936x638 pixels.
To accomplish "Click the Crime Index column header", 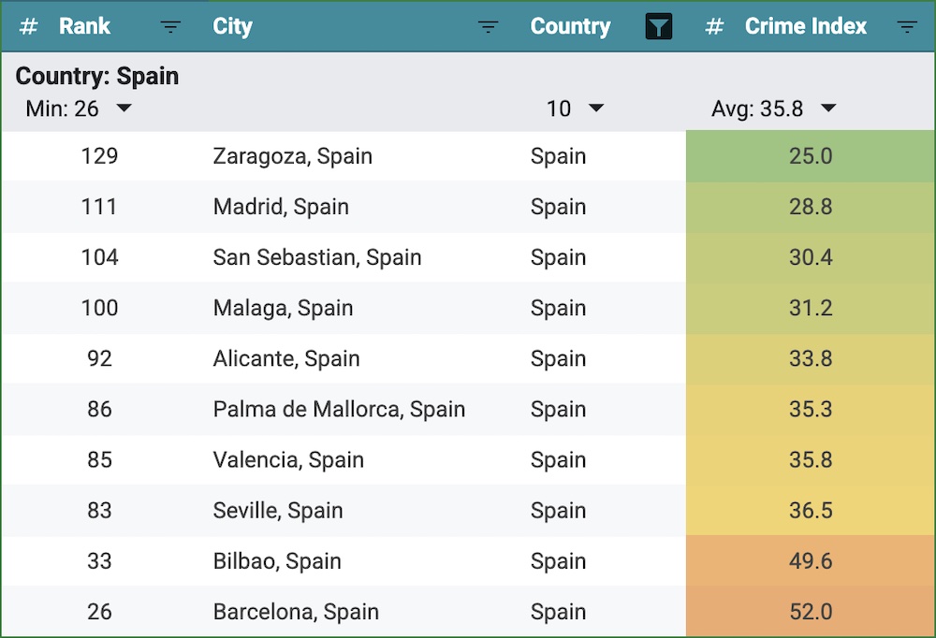I will click(805, 27).
